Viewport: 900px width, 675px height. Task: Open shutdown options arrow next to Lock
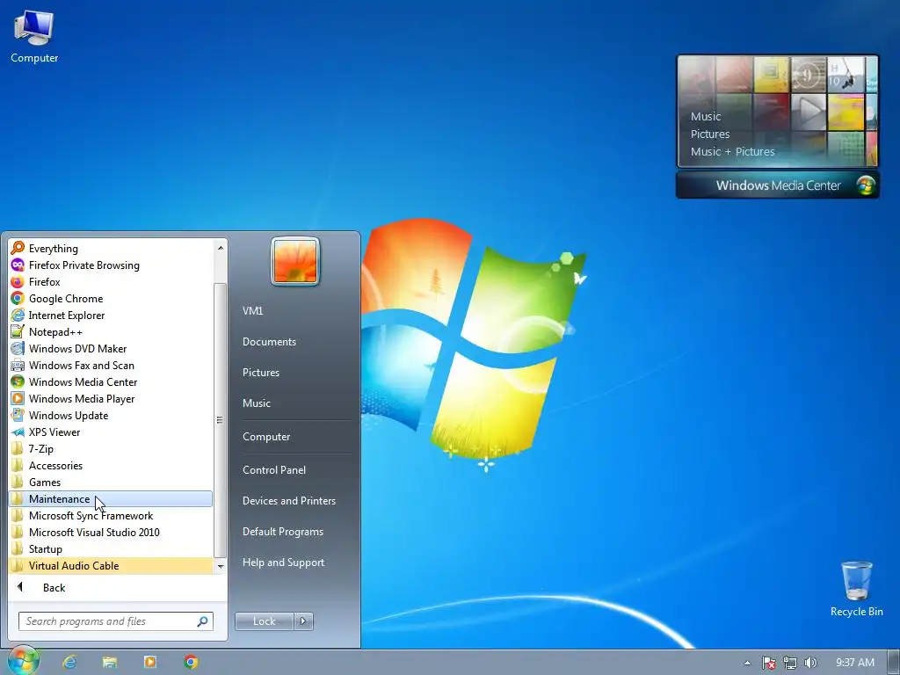pos(303,621)
